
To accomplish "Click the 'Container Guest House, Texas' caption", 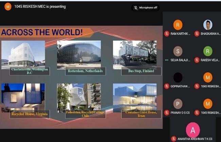I will coord(141,114).
